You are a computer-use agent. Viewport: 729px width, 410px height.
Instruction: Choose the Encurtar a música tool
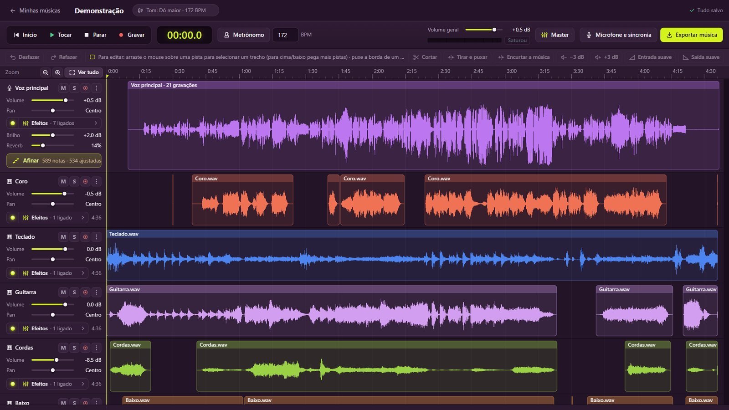point(524,57)
